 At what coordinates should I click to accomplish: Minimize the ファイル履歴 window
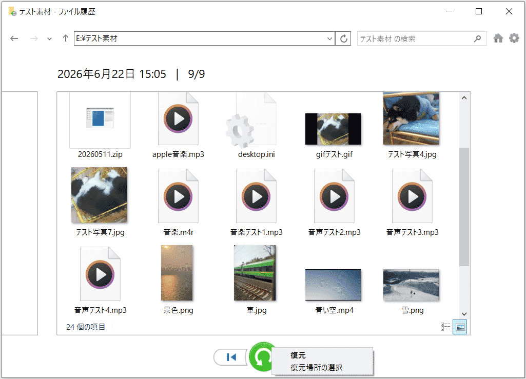[x=449, y=11]
